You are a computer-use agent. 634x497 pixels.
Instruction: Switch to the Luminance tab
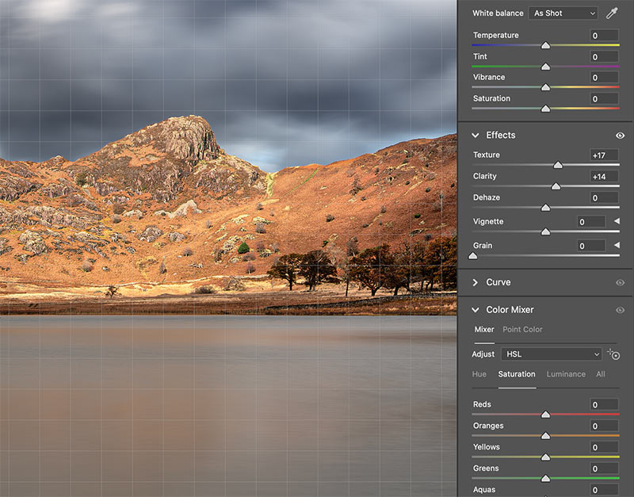(x=566, y=374)
